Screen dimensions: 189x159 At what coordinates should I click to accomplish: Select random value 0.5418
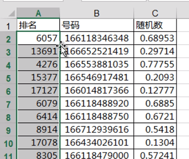click(x=155, y=130)
